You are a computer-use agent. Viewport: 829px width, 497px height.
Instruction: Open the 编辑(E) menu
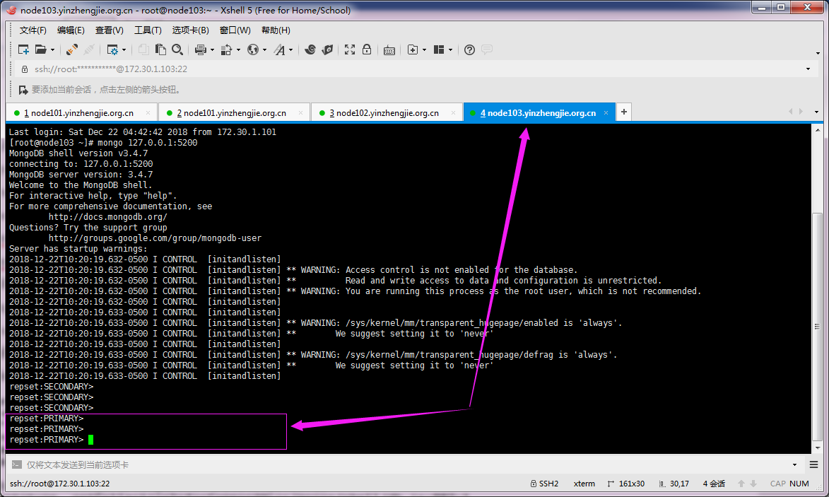coord(71,30)
